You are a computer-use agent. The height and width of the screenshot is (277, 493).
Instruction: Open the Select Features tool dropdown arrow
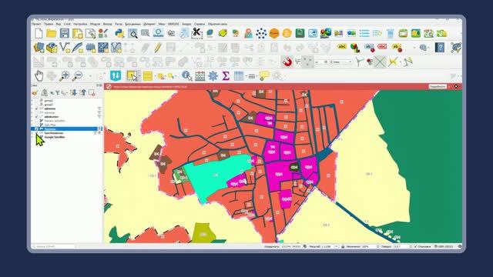139,75
